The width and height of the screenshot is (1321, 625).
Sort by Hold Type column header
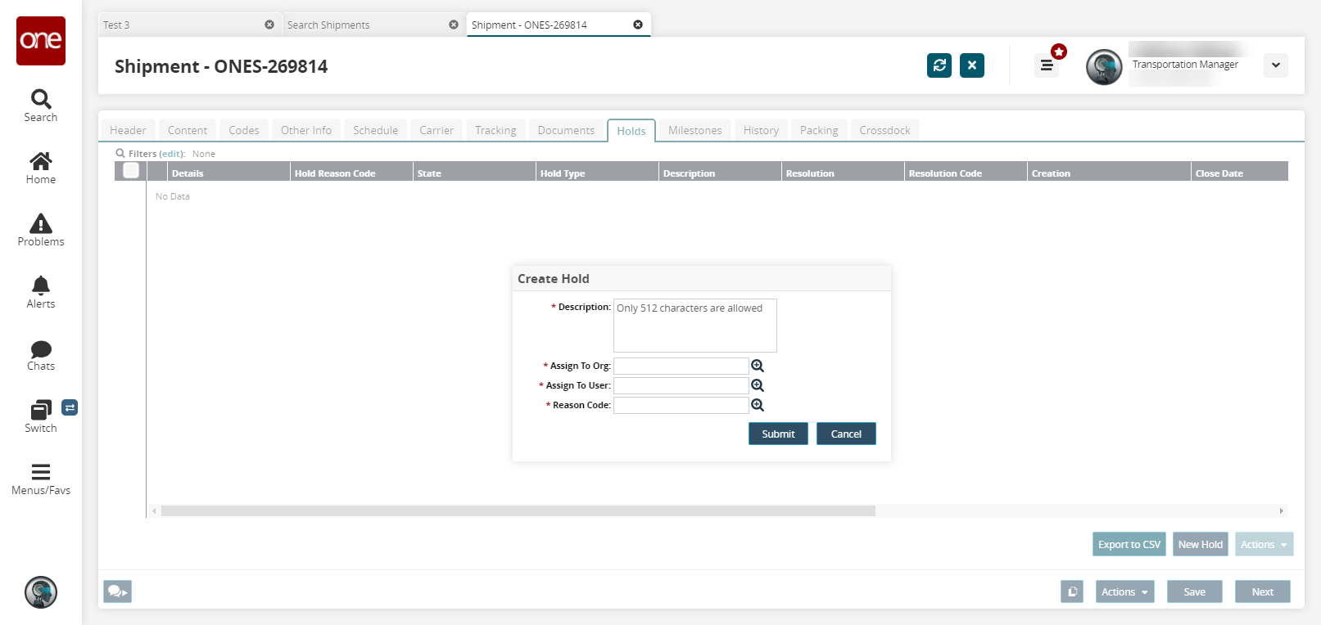[597, 172]
